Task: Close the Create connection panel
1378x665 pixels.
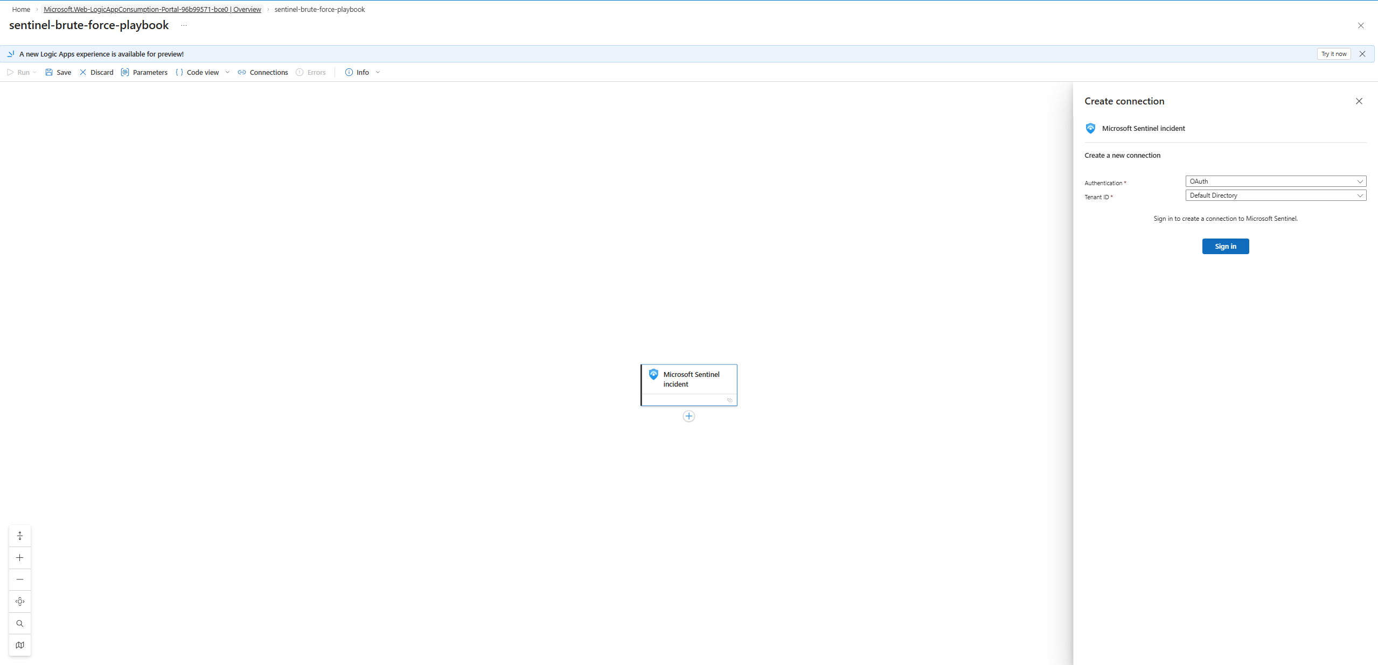Action: point(1359,101)
